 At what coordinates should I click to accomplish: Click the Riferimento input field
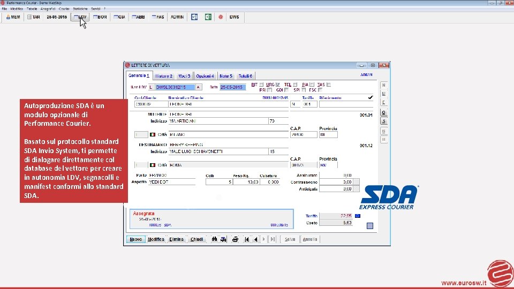(346, 104)
